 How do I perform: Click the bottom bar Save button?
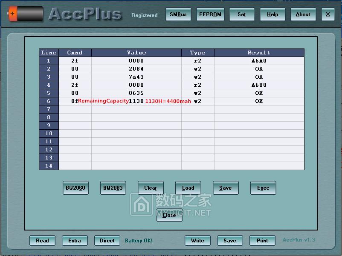[x=230, y=241]
